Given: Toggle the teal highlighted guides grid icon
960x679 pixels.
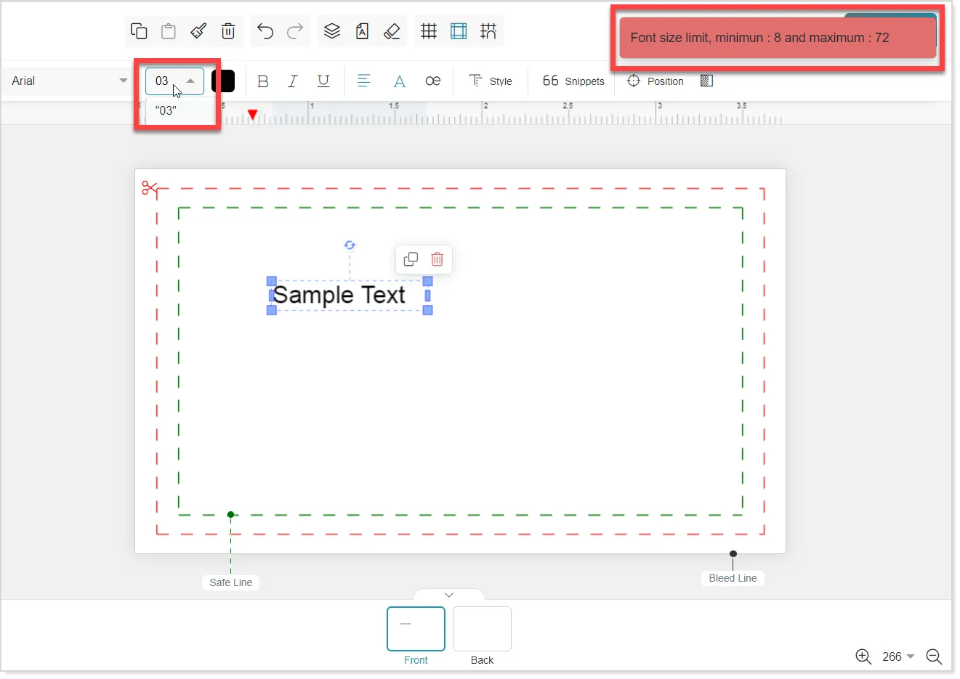Looking at the screenshot, I should 459,31.
